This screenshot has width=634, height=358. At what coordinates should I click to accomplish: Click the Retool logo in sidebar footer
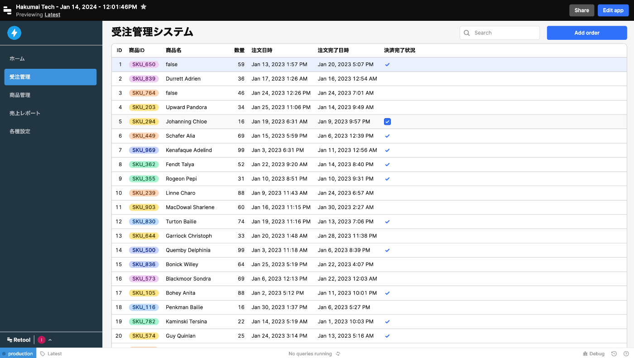click(x=19, y=340)
